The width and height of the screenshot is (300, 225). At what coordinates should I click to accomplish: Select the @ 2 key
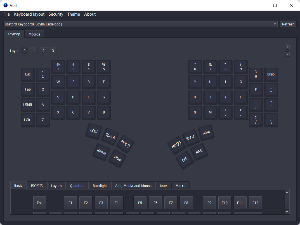(58, 67)
